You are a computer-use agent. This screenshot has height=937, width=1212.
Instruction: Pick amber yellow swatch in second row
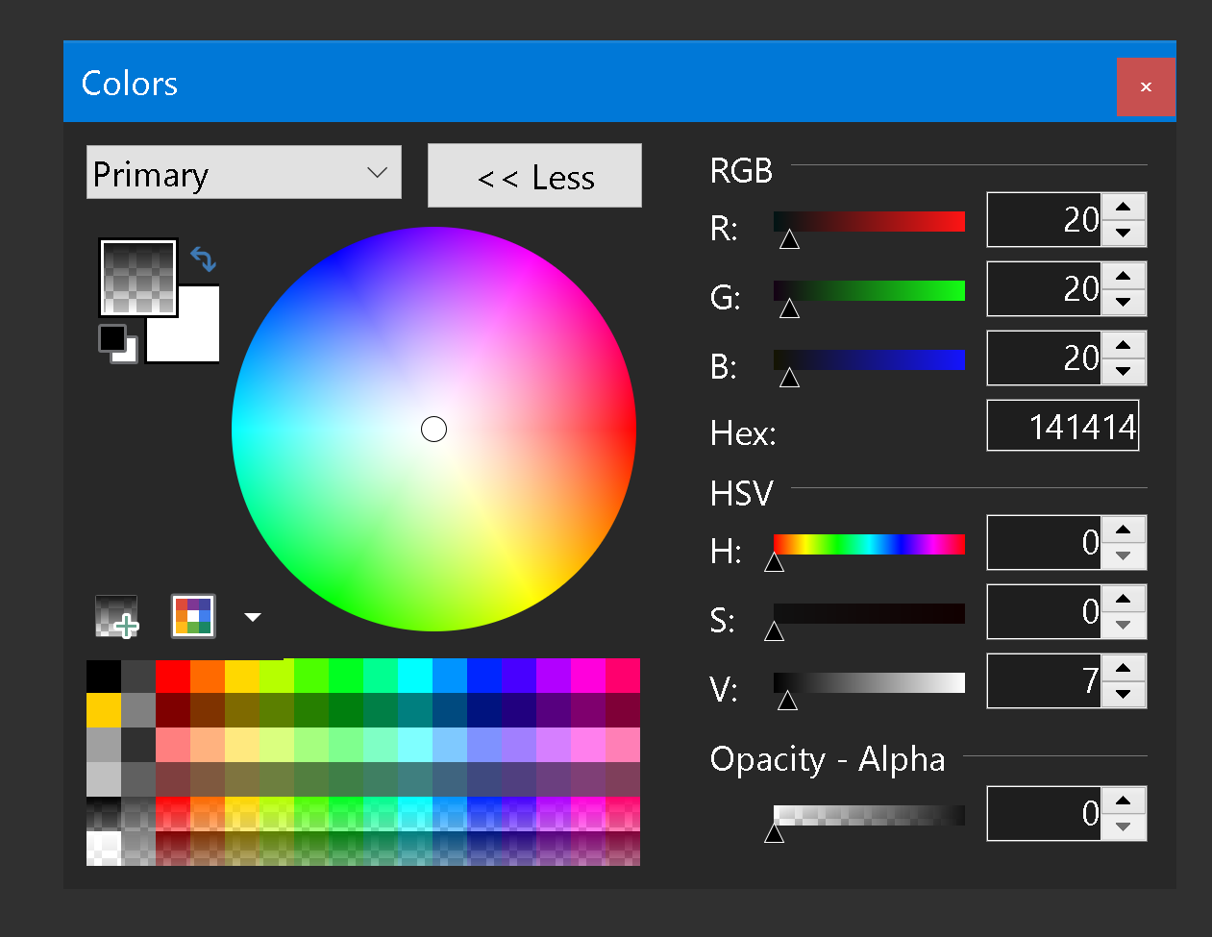point(104,710)
